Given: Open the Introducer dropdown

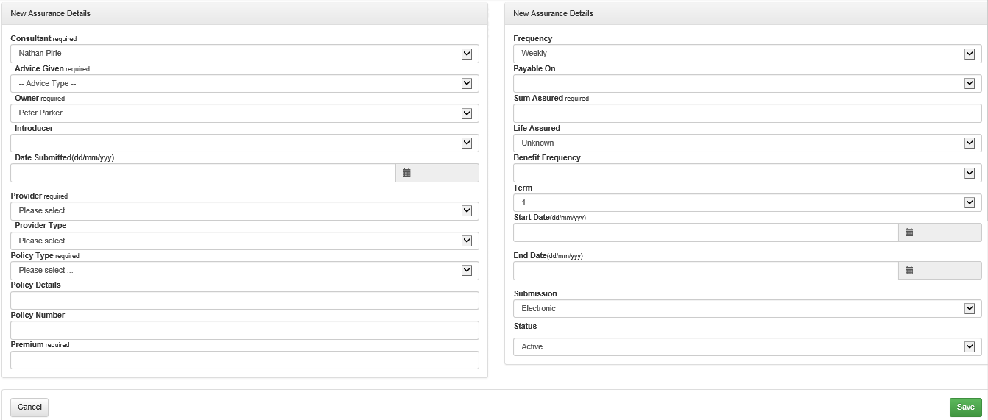Looking at the screenshot, I should 244,143.
